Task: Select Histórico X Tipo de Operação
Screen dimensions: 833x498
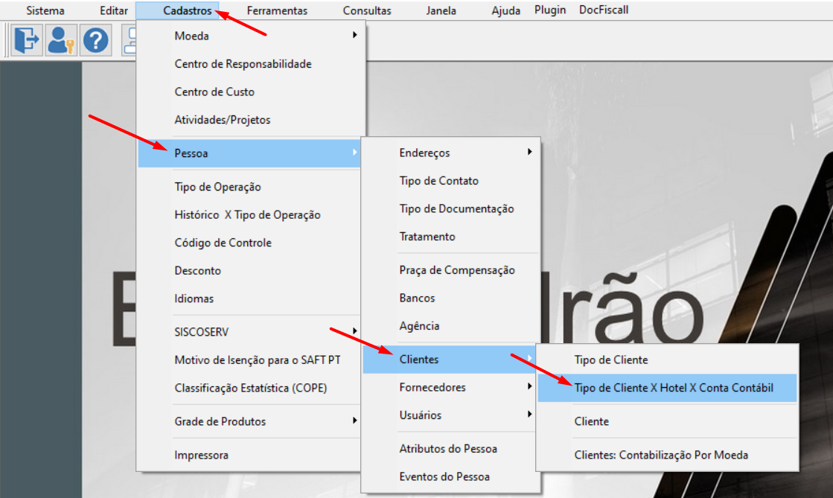Action: [x=249, y=214]
